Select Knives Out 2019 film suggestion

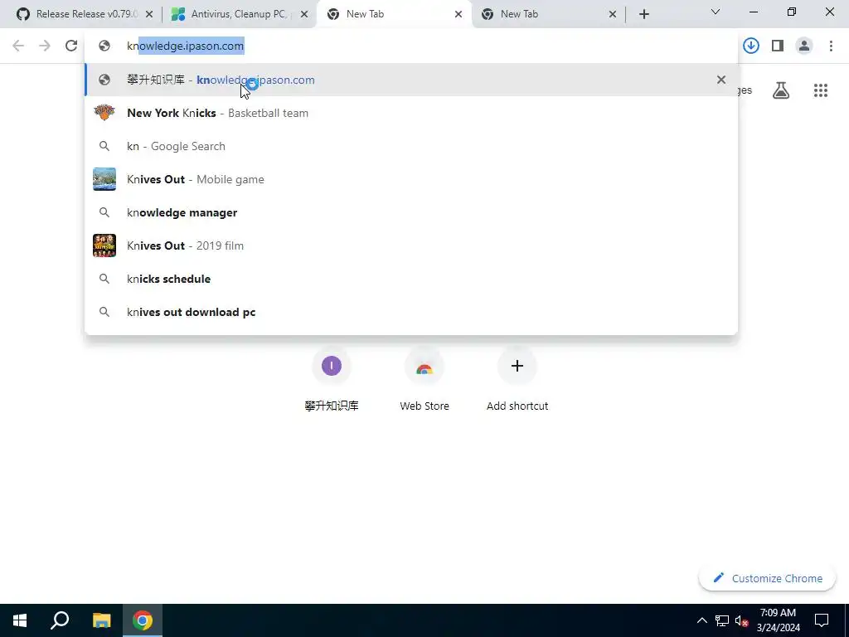coord(410,246)
